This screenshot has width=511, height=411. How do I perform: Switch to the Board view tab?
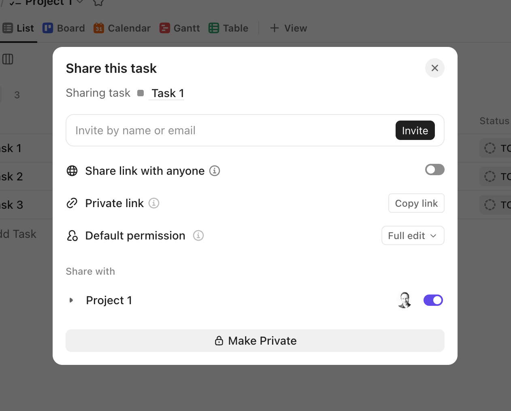[x=64, y=28]
